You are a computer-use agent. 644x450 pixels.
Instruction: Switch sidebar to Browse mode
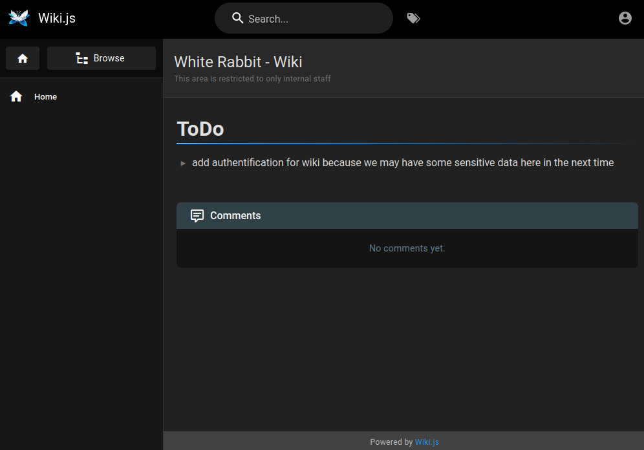click(x=102, y=58)
